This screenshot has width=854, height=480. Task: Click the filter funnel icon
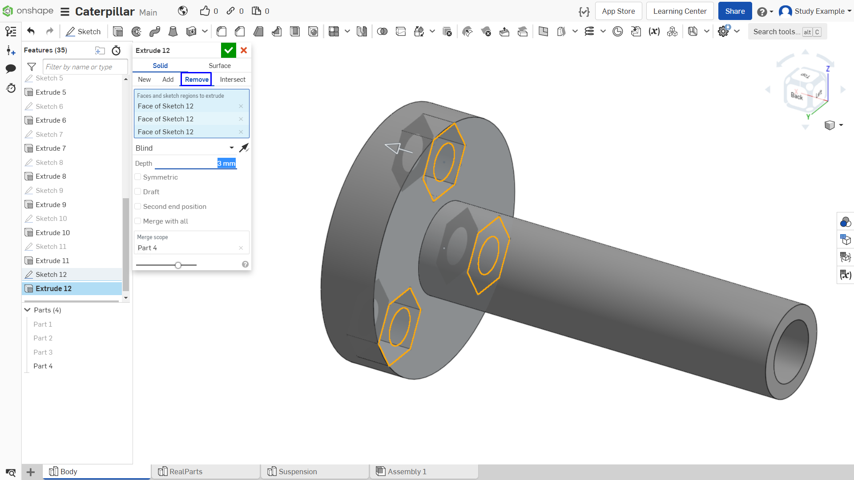(32, 67)
